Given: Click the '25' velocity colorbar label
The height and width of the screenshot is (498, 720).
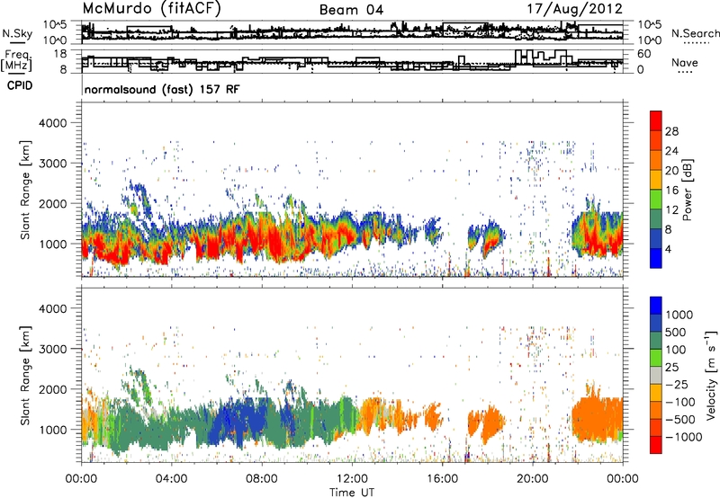Looking at the screenshot, I should [671, 368].
